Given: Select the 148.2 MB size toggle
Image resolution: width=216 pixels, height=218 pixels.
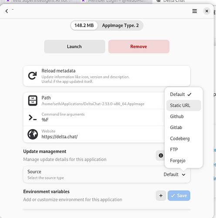Looking at the screenshot, I should (84, 25).
